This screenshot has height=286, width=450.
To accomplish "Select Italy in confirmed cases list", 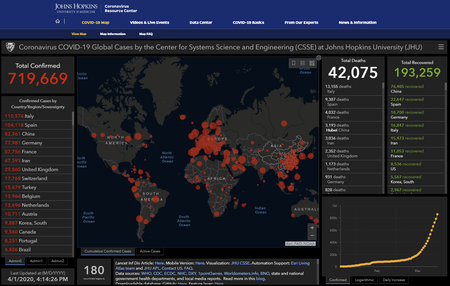I will pos(37,116).
